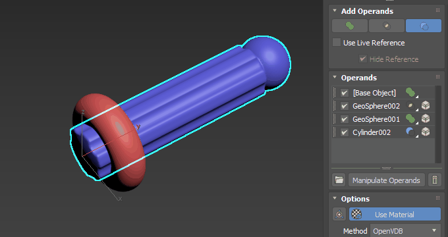This screenshot has width=448, height=237.
Task: Collapse the Add Operands rollout
Action: (x=335, y=11)
